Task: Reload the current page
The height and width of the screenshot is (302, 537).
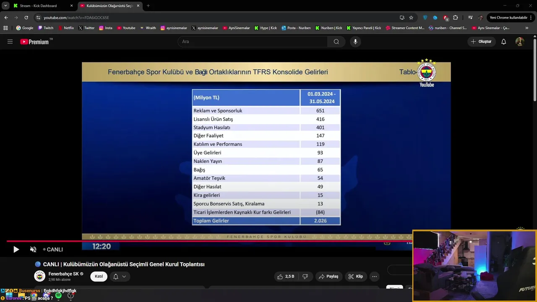Action: pos(26,18)
